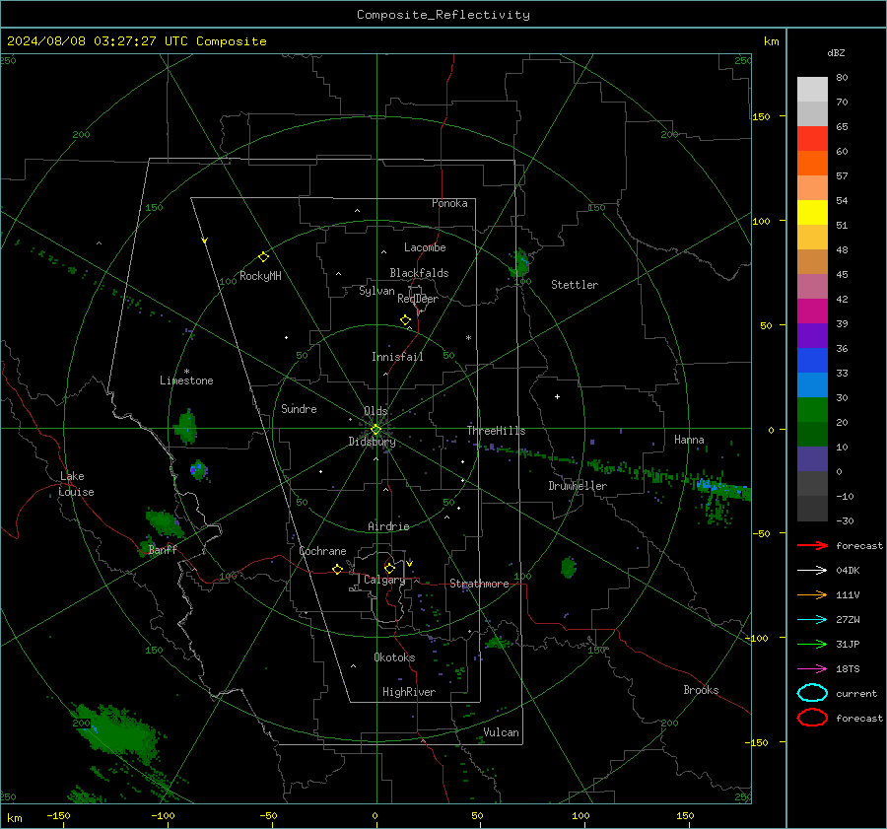Click the HighRiver city label

coord(409,692)
